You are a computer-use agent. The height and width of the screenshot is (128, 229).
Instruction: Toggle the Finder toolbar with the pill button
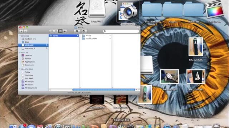[137, 27]
